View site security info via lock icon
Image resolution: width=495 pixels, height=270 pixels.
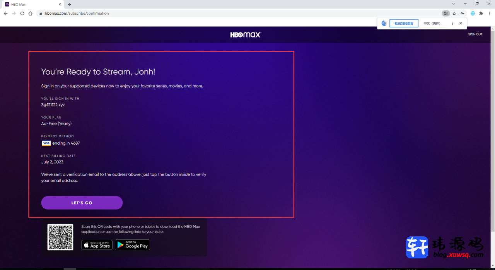point(41,13)
